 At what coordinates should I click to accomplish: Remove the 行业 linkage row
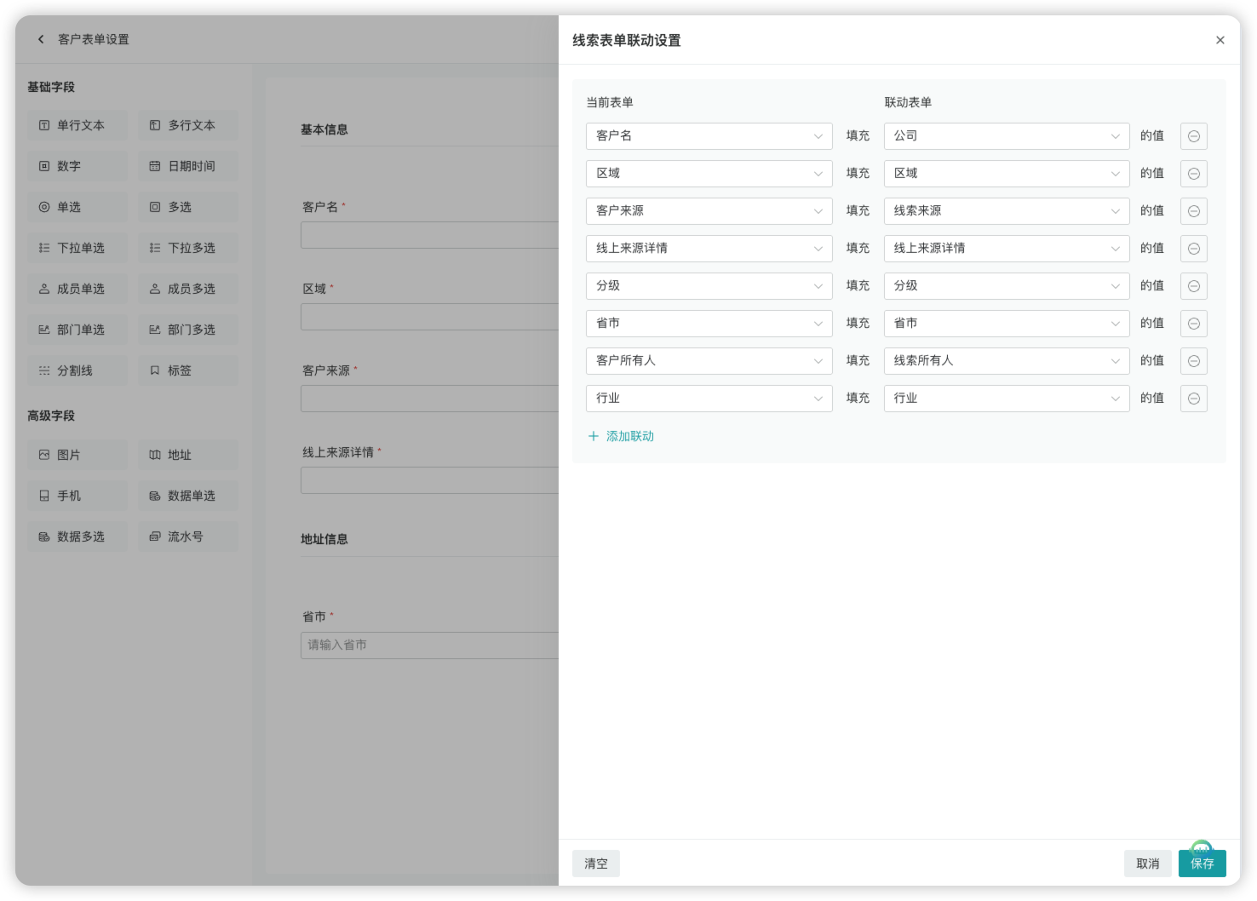point(1193,398)
